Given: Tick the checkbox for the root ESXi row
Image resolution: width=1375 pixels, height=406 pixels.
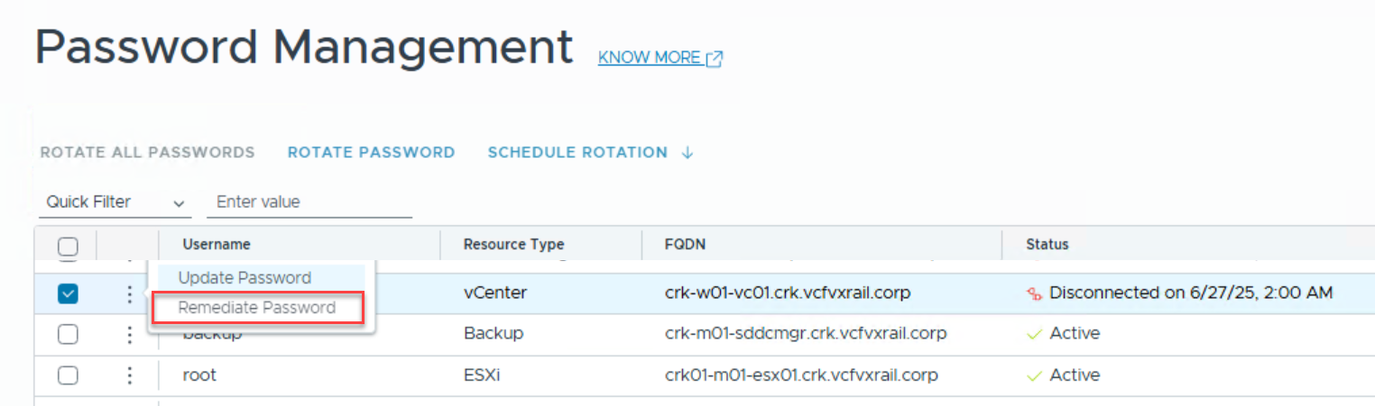Looking at the screenshot, I should pyautogui.click(x=68, y=375).
